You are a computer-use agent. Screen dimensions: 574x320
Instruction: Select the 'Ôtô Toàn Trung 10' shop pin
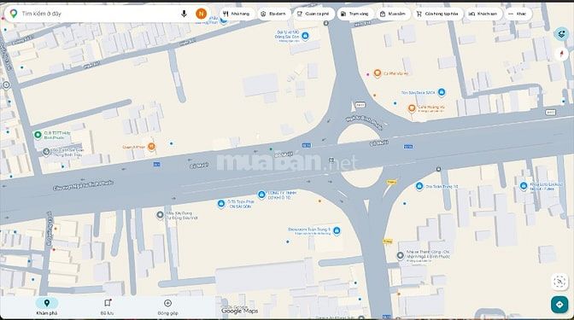click(x=419, y=186)
